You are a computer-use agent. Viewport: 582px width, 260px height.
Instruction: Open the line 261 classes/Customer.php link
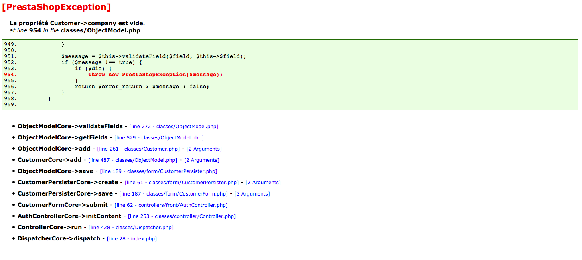(138, 149)
